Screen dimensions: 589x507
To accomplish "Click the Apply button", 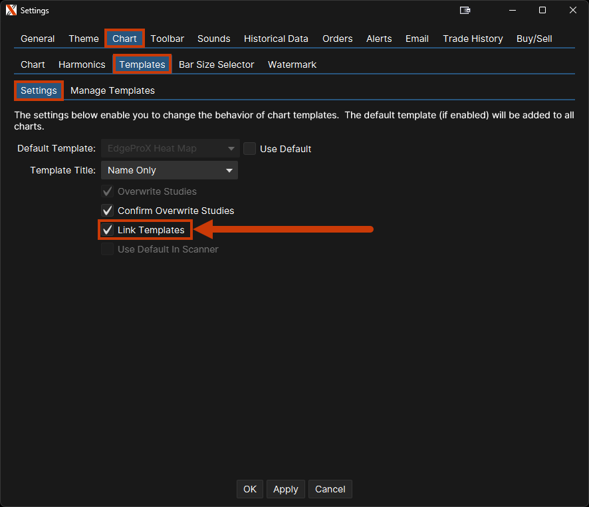I will [286, 489].
